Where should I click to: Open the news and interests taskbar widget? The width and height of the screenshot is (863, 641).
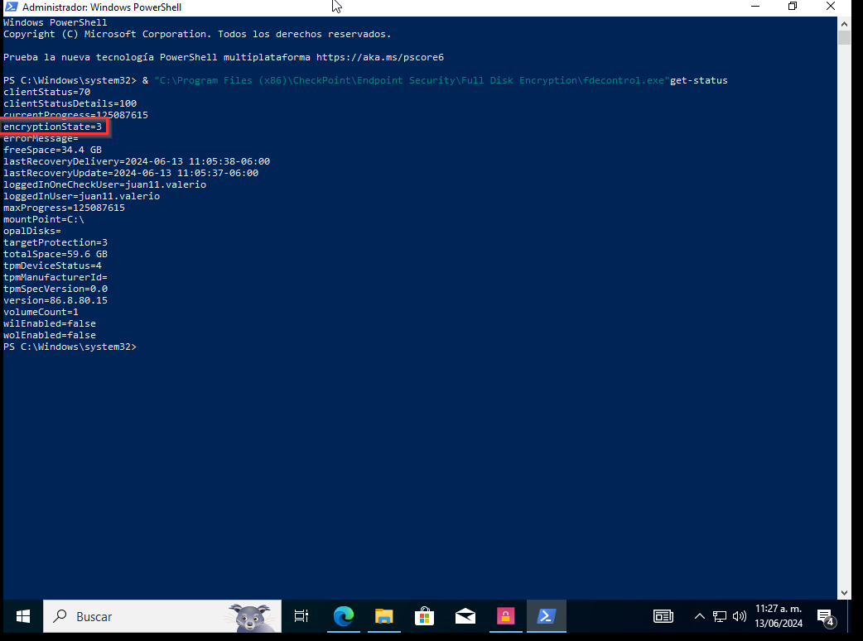tap(663, 616)
